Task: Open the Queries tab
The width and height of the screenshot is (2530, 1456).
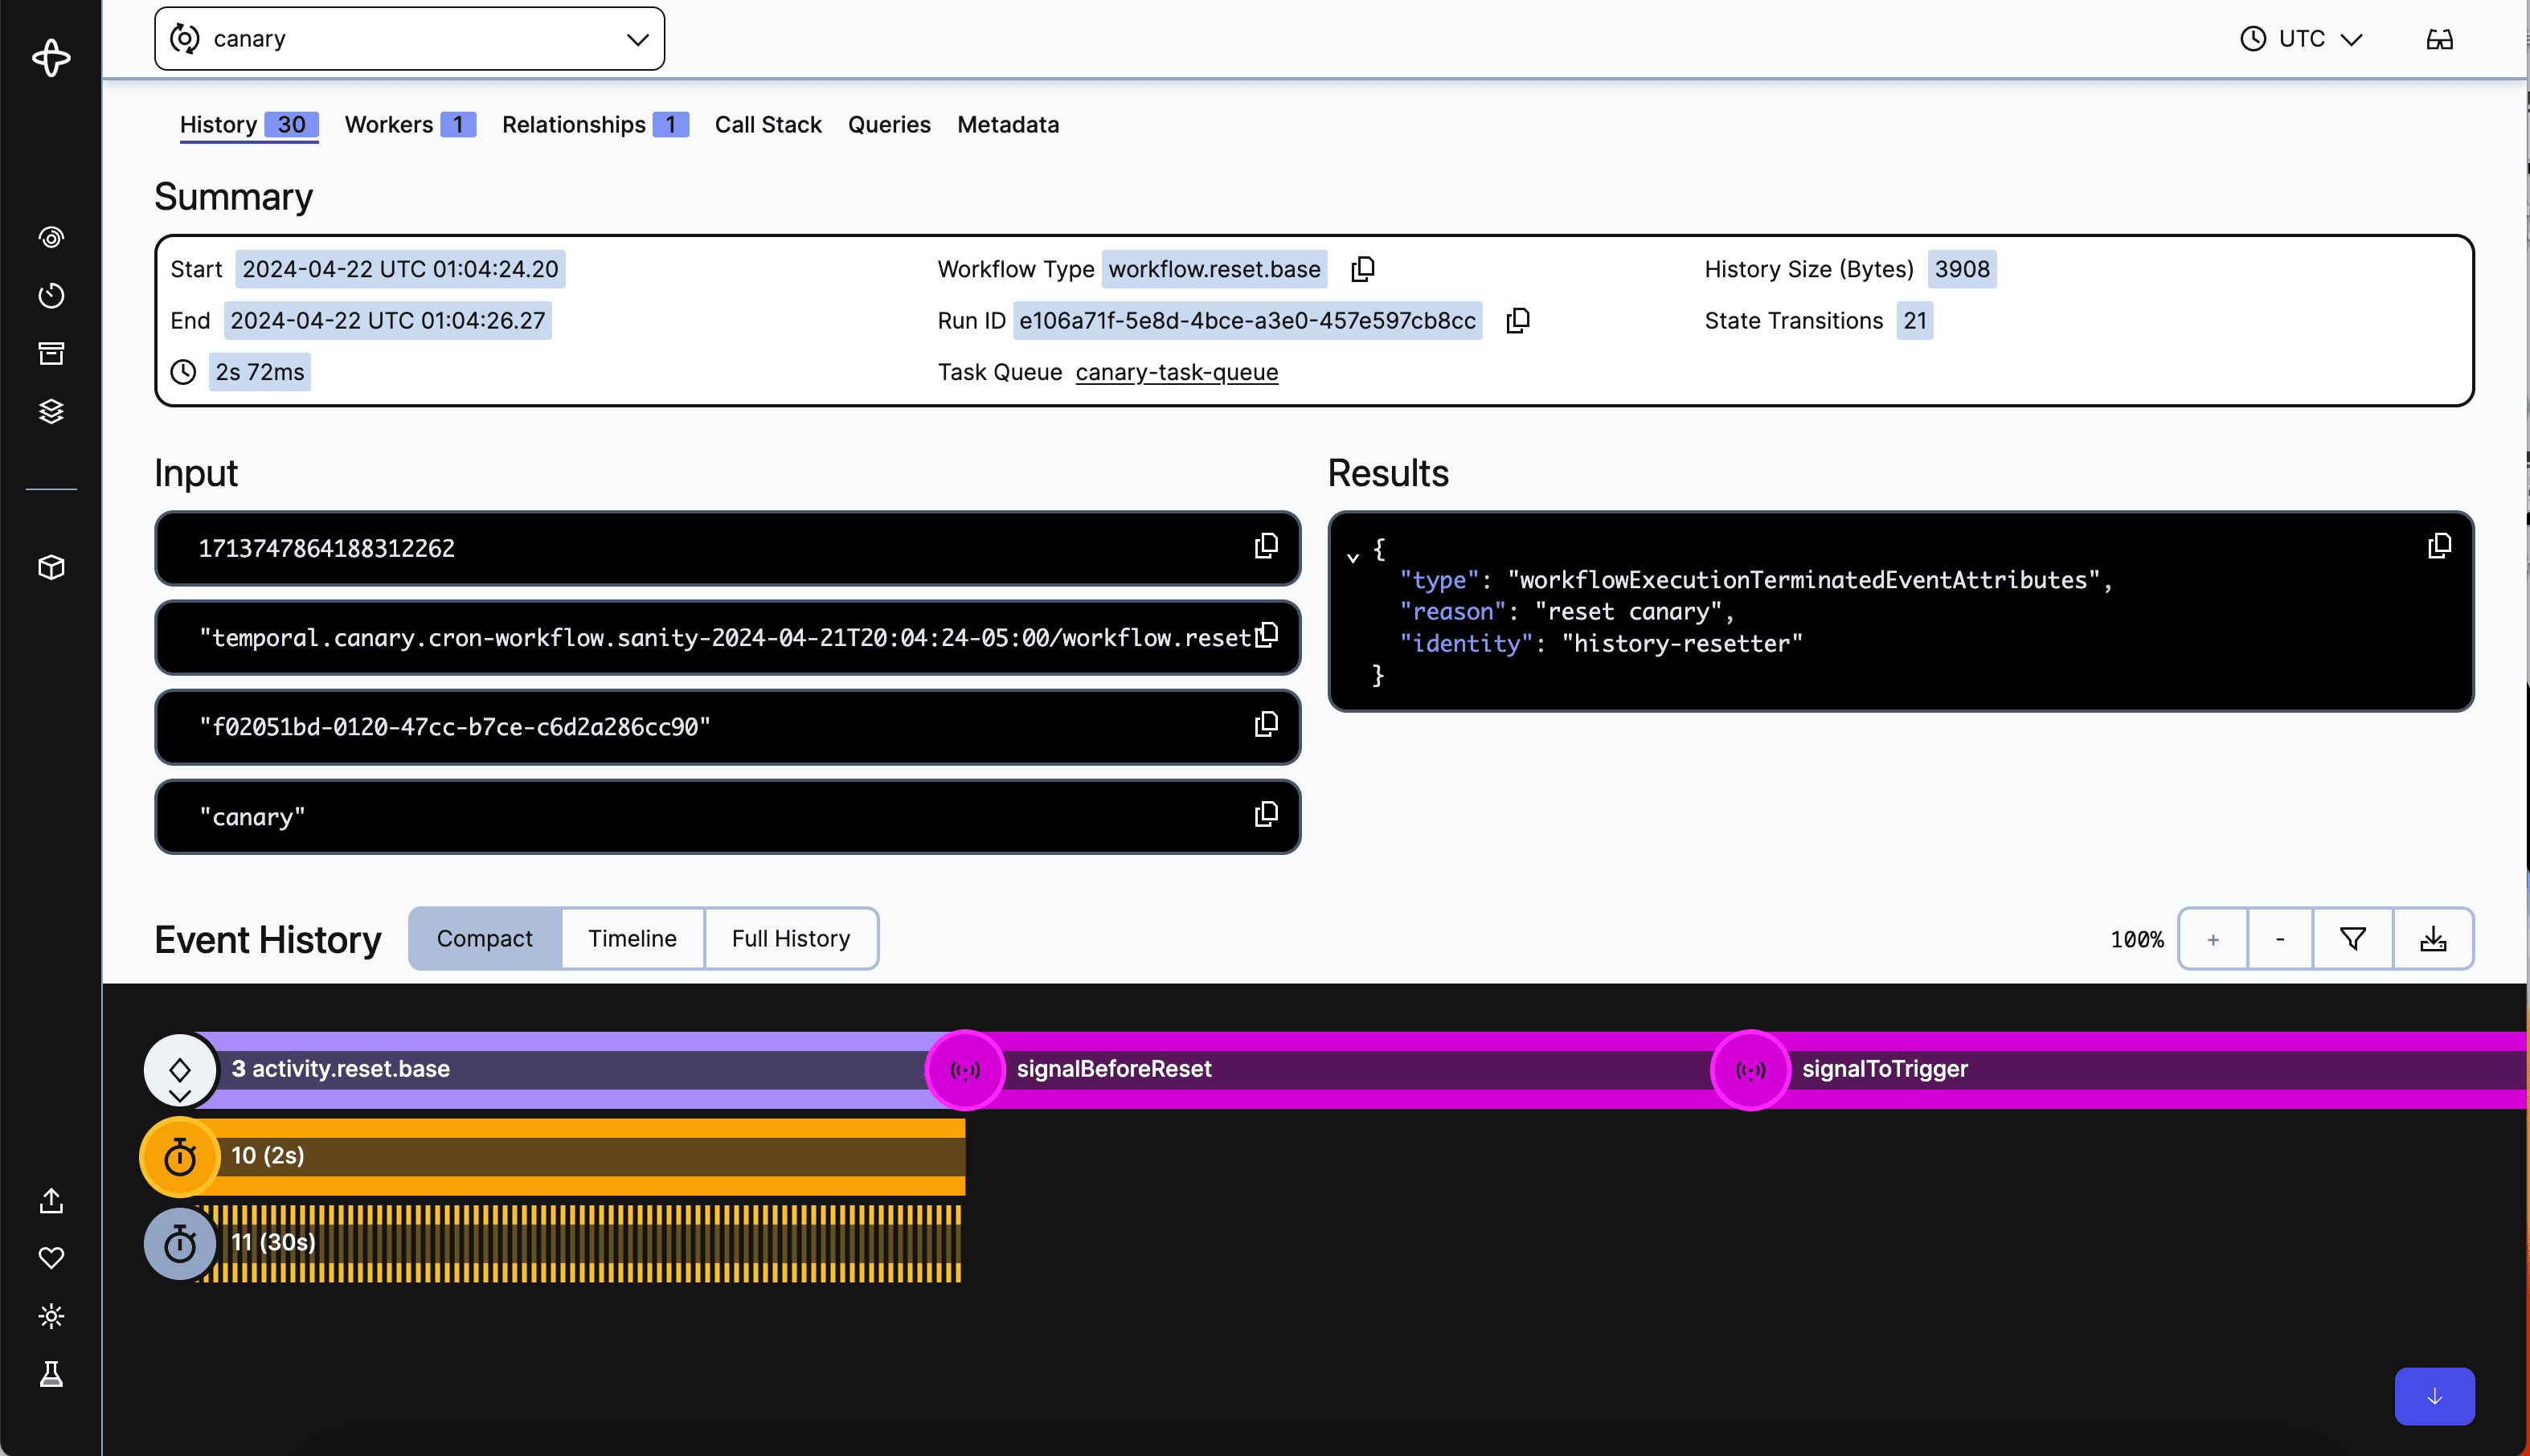Action: click(889, 125)
